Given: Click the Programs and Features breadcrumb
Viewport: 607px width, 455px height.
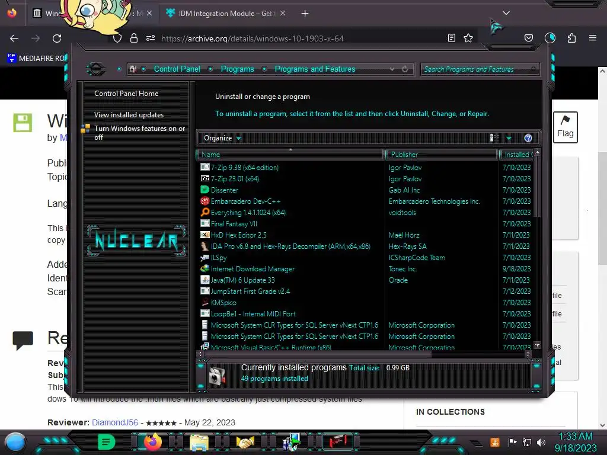Looking at the screenshot, I should pos(315,69).
